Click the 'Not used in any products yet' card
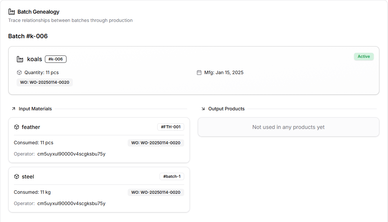This screenshot has width=388, height=222. pos(288,127)
